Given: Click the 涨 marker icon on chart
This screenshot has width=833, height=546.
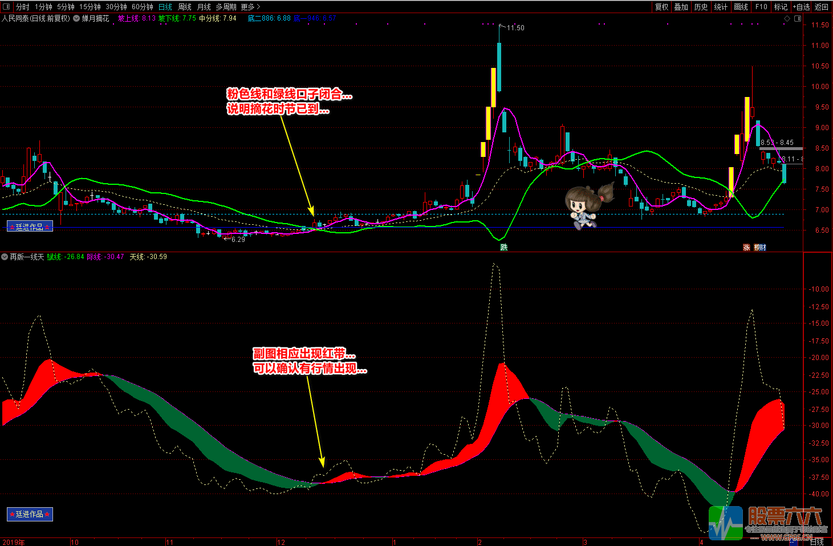Looking at the screenshot, I should pyautogui.click(x=746, y=247).
